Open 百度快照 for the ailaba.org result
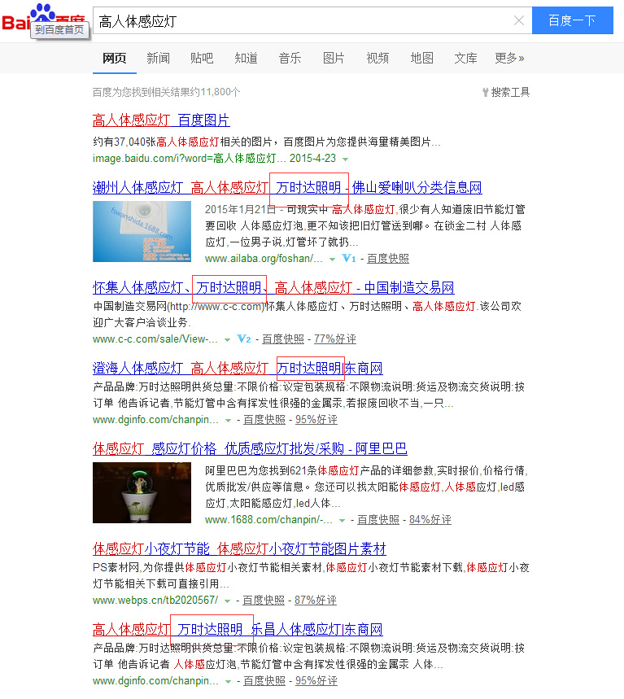624x699 pixels. (x=388, y=259)
